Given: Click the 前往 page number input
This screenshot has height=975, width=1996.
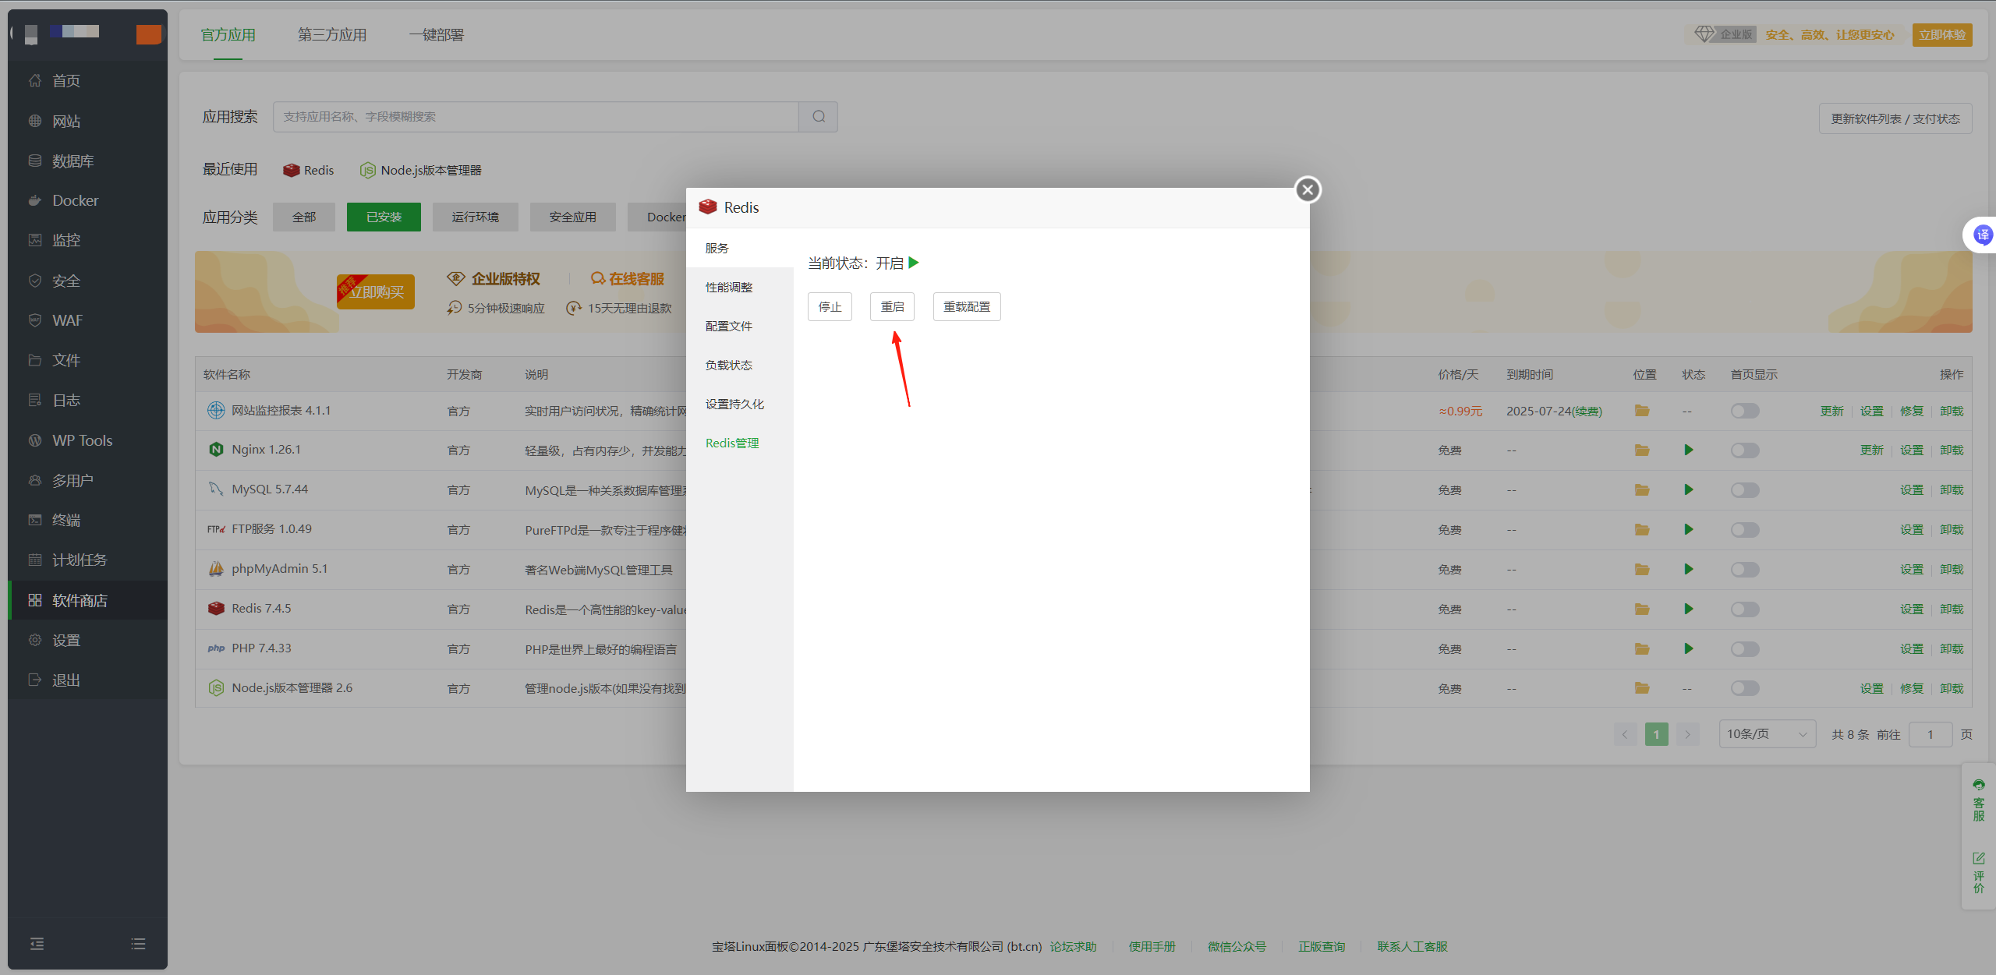Looking at the screenshot, I should click(1931, 734).
